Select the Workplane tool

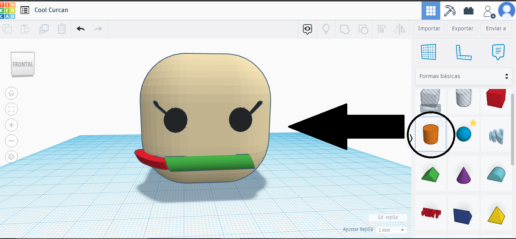[428, 52]
